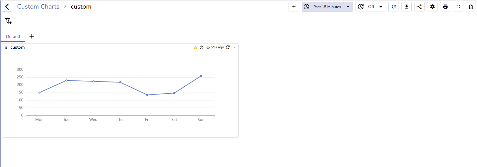Click the add filter funnel icon
The image size is (477, 167).
[8, 21]
